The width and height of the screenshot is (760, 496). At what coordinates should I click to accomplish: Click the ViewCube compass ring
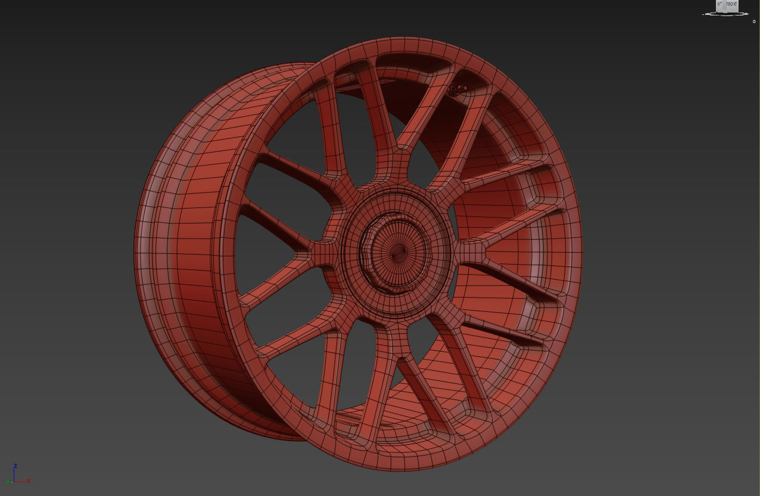click(x=725, y=14)
